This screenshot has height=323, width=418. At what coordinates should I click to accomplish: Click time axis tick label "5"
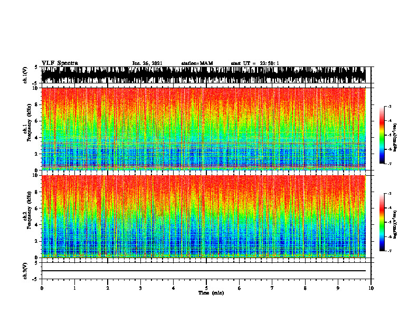tap(206, 288)
